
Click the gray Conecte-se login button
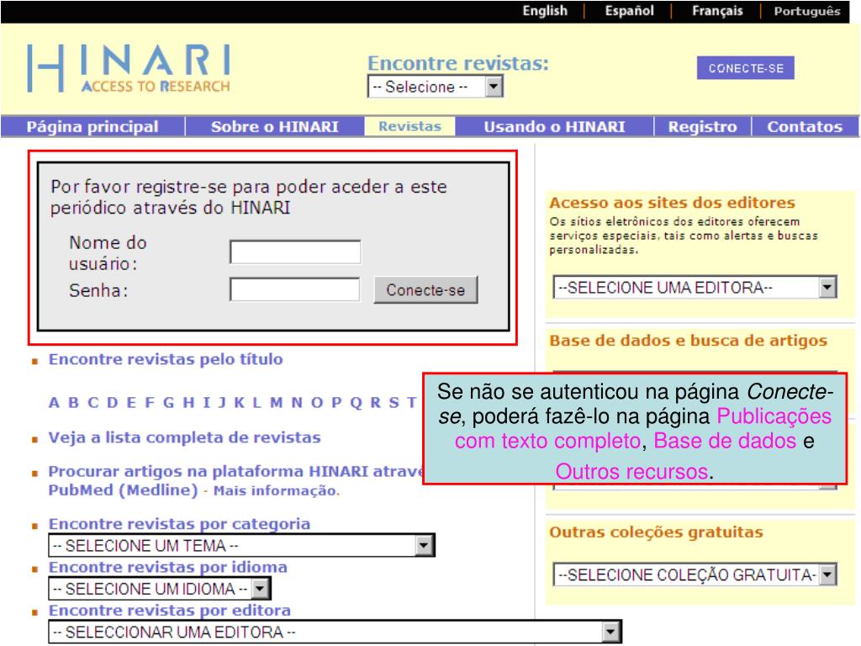pos(425,289)
